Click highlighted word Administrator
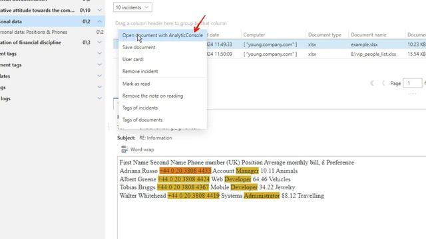This screenshot has width=426, height=239. point(262,196)
